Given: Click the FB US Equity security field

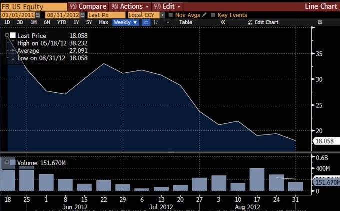Looking at the screenshot, I should click(x=34, y=7).
